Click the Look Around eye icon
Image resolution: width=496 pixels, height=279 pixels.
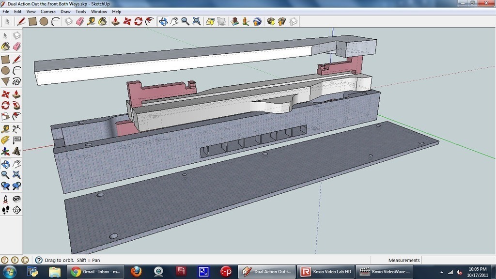click(x=16, y=198)
